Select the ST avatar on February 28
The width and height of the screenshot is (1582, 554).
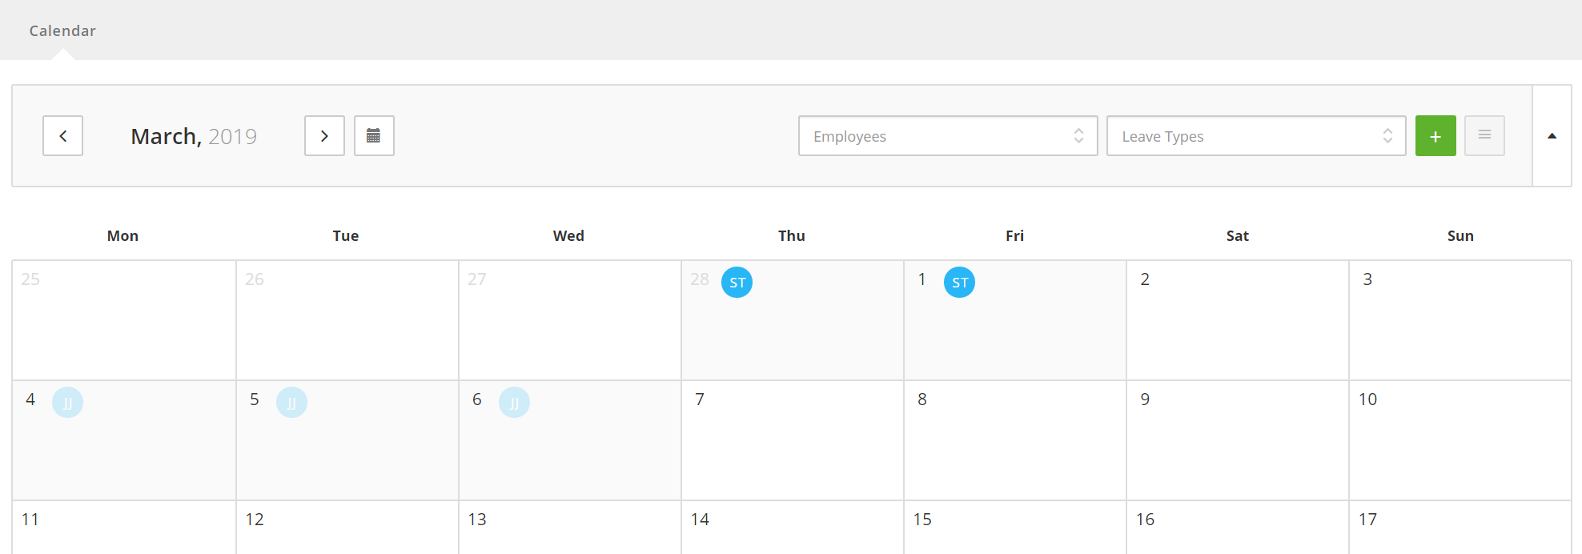coord(737,282)
